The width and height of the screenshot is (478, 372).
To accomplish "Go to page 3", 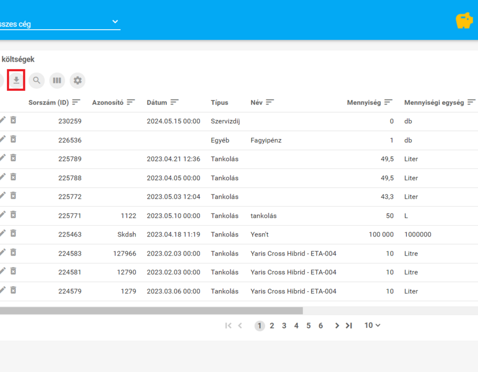I will click(284, 326).
